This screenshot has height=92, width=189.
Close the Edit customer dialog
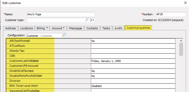click(185, 3)
